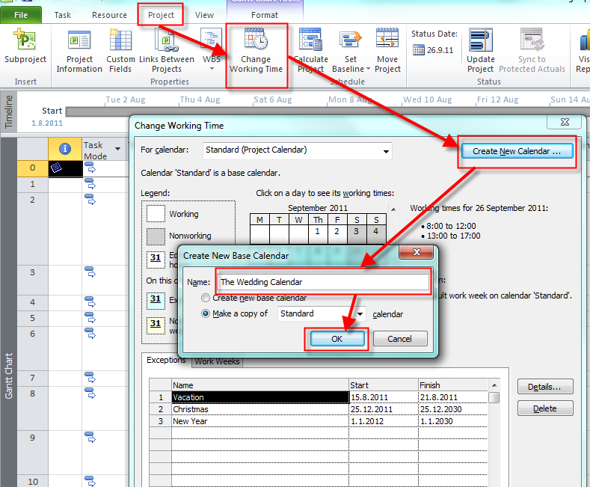Select the 'Create new base calendar' radio option

coord(206,298)
